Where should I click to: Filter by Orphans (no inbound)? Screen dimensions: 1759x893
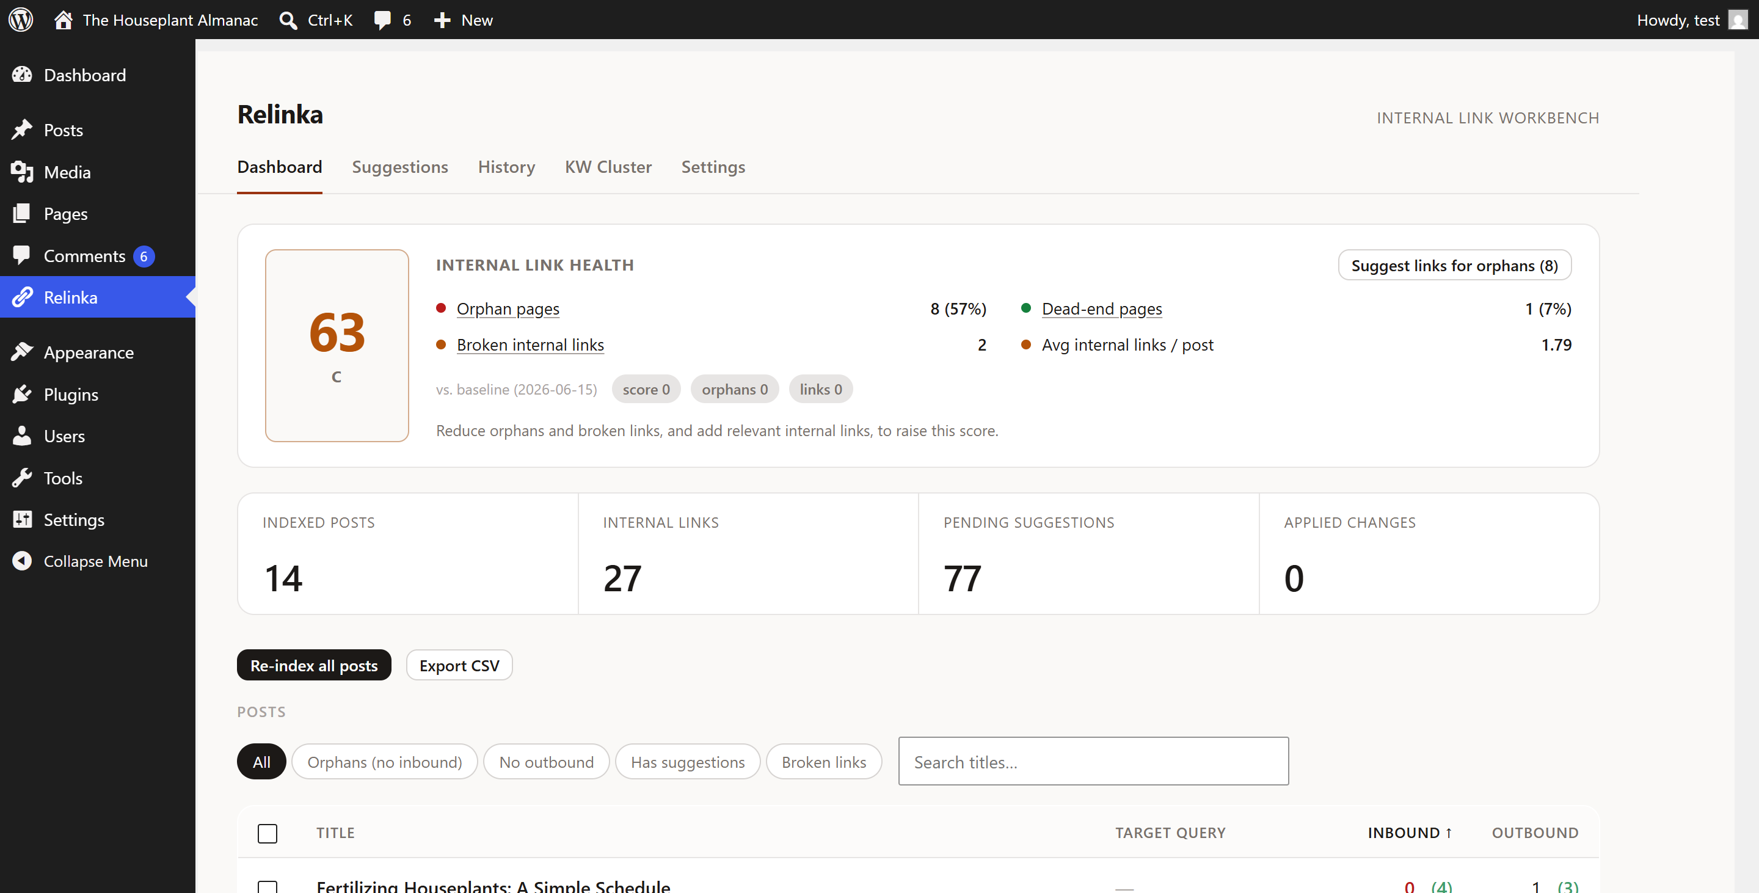(384, 761)
